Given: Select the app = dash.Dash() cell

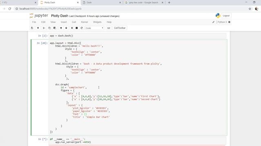Looking at the screenshot, I should 137,36.
